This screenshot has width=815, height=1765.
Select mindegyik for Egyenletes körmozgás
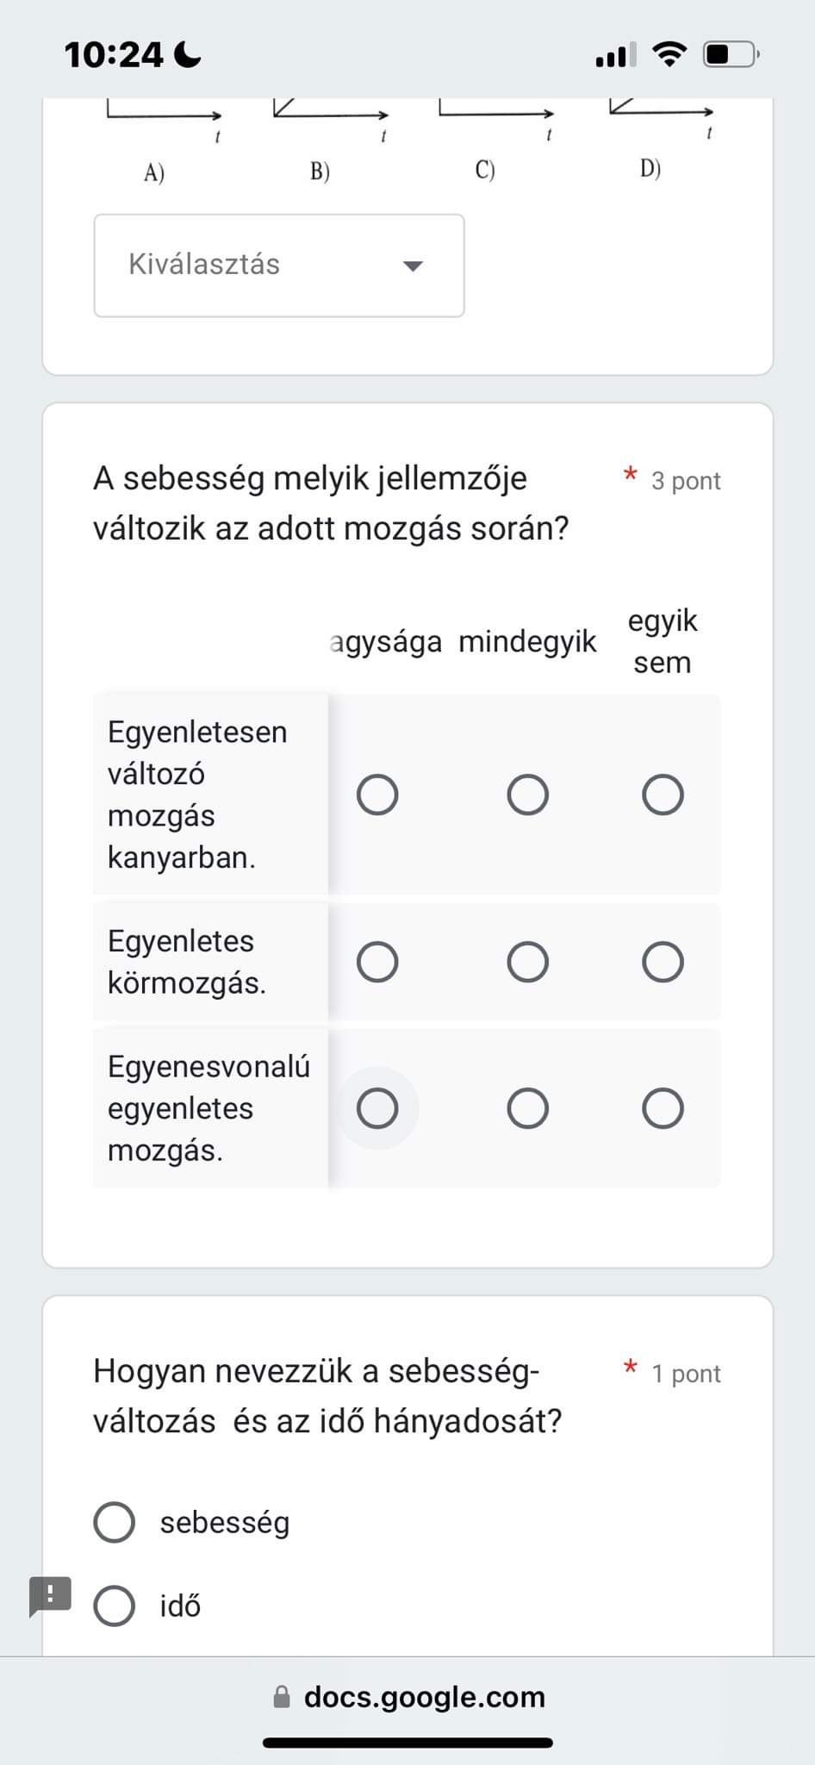tap(527, 962)
